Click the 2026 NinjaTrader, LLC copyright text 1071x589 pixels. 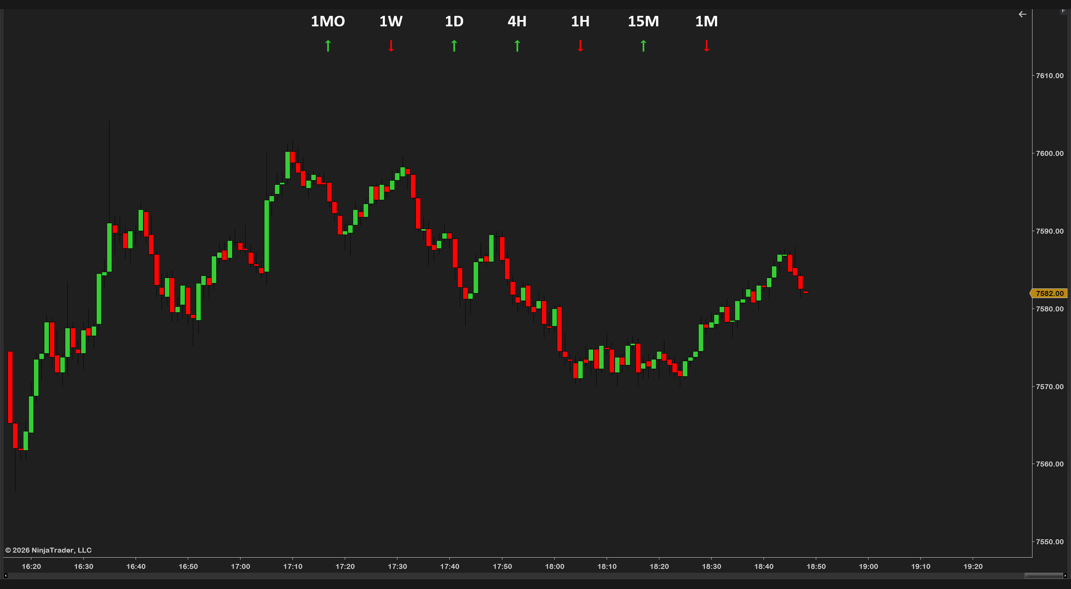(48, 550)
